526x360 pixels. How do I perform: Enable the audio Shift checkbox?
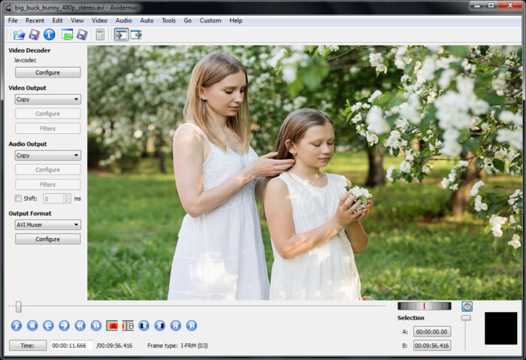click(x=19, y=198)
